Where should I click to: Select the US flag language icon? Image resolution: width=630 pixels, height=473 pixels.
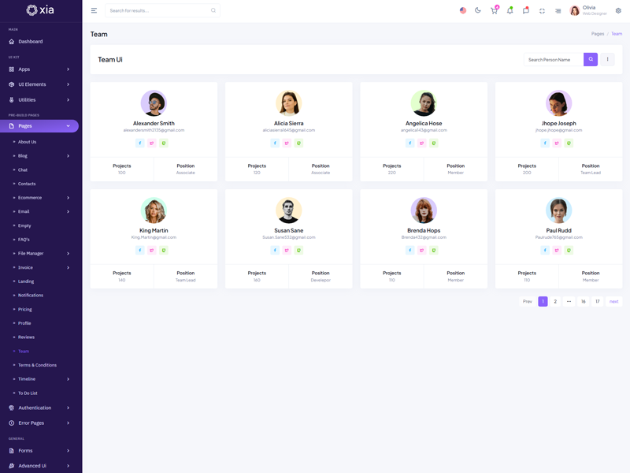point(463,11)
